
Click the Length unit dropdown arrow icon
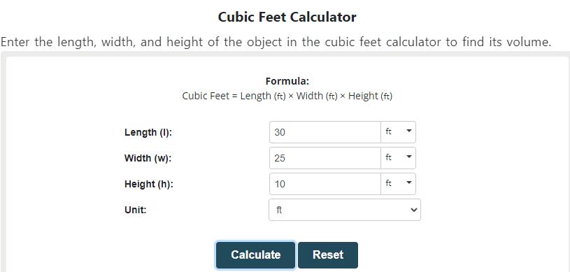tap(409, 131)
